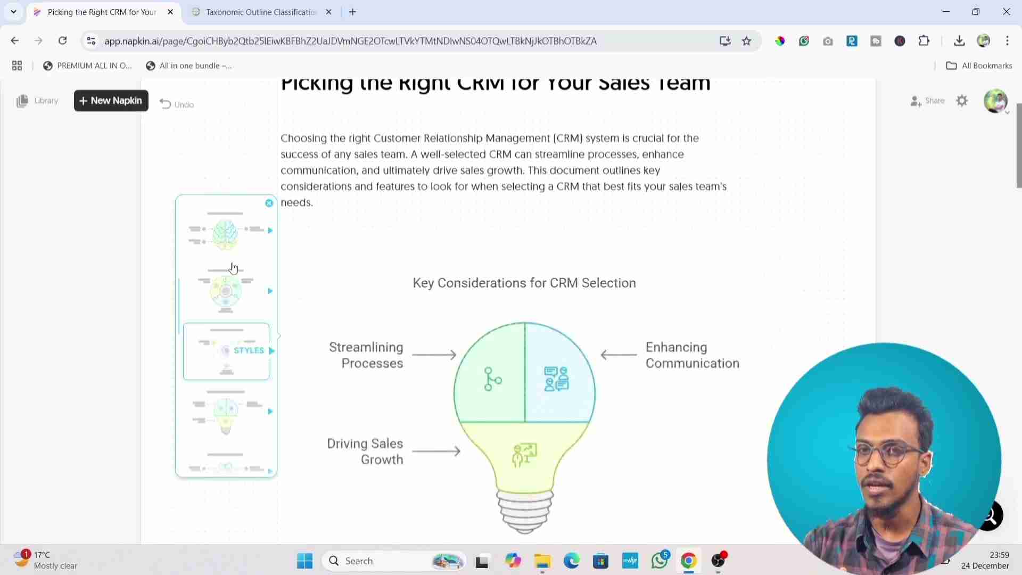Click the New Napkin button
Image resolution: width=1022 pixels, height=575 pixels.
point(111,101)
